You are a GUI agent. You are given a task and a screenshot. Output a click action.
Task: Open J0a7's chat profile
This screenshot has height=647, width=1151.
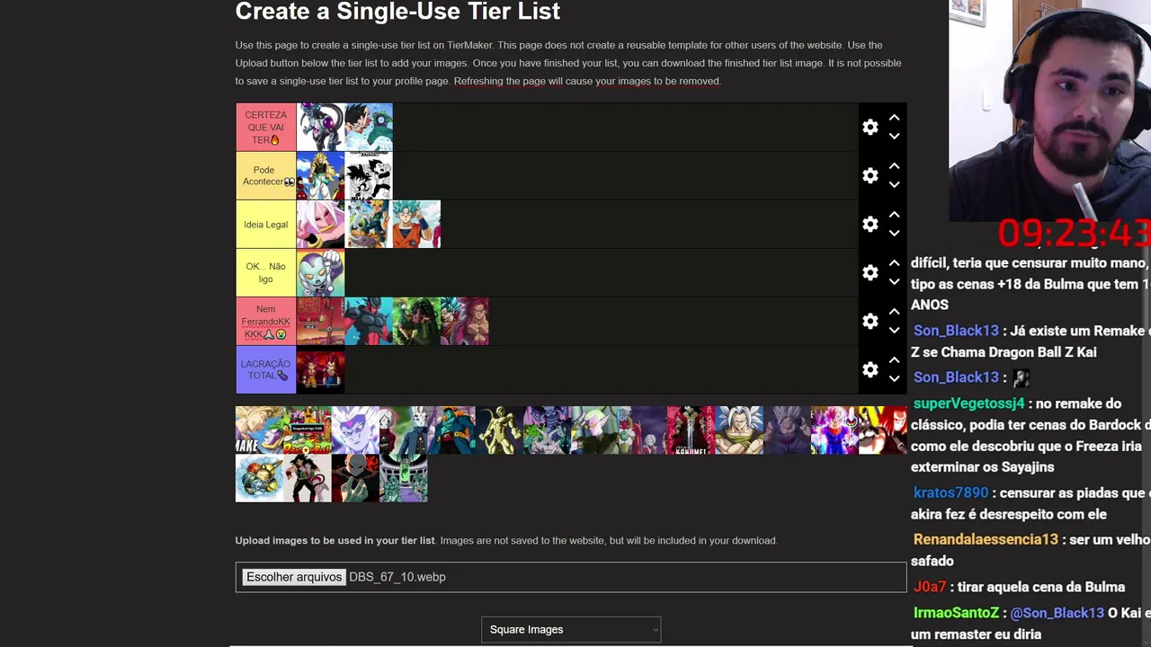(x=930, y=587)
